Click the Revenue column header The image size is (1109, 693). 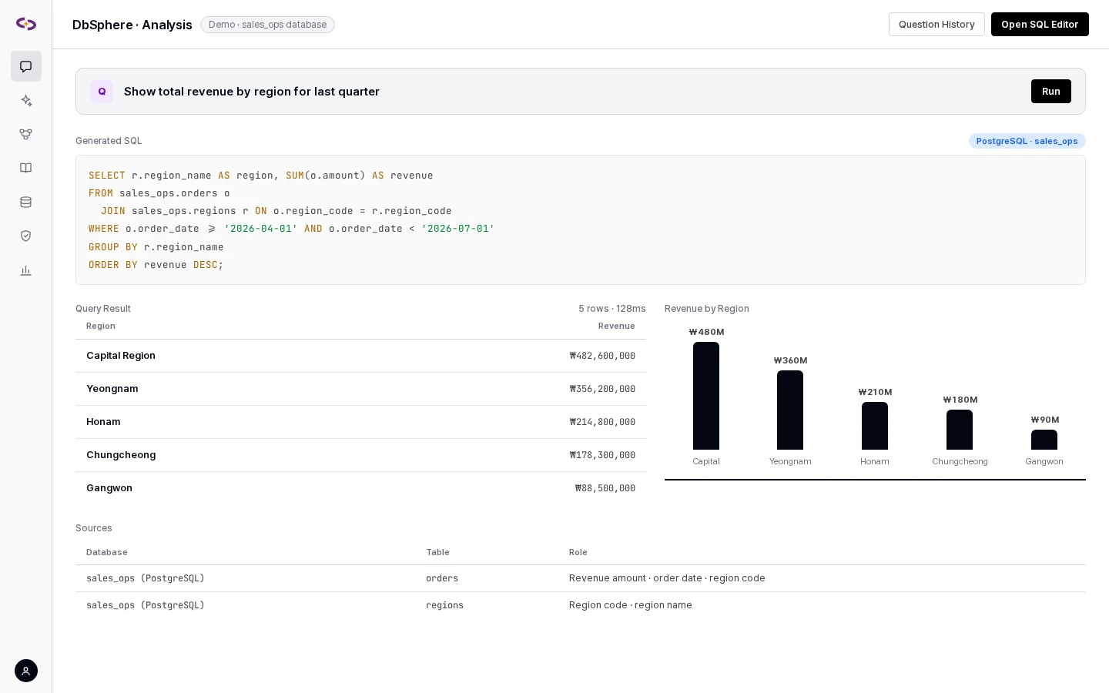point(617,326)
